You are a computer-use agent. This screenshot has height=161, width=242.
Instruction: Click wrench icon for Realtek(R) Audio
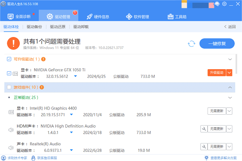204,147
